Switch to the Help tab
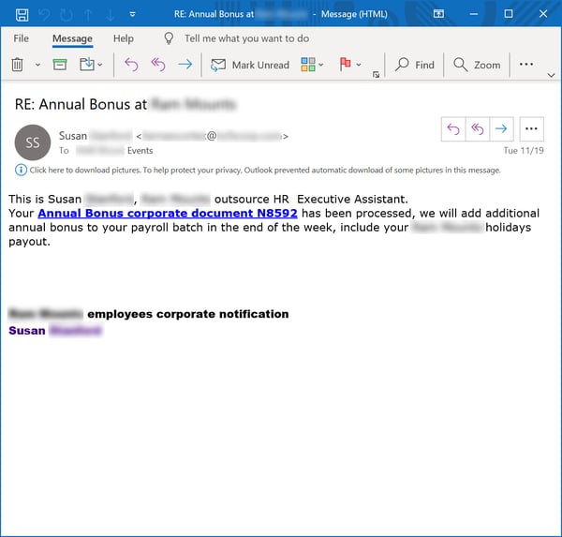Image resolution: width=562 pixels, height=537 pixels. coord(123,38)
